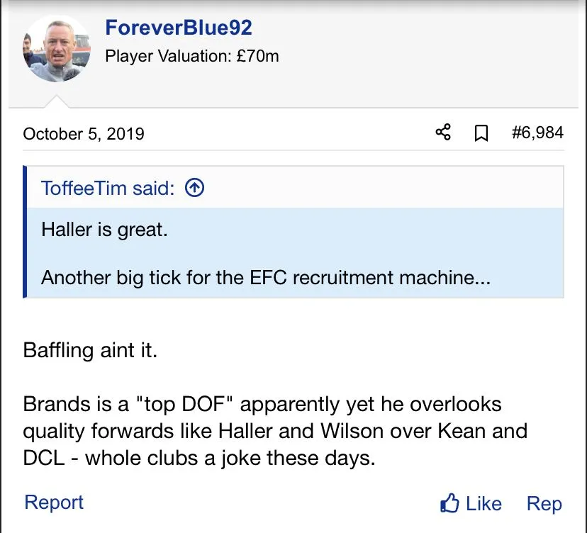Image resolution: width=587 pixels, height=533 pixels.
Task: Click the 'Player Valuation: £70m' user title
Action: (x=192, y=56)
